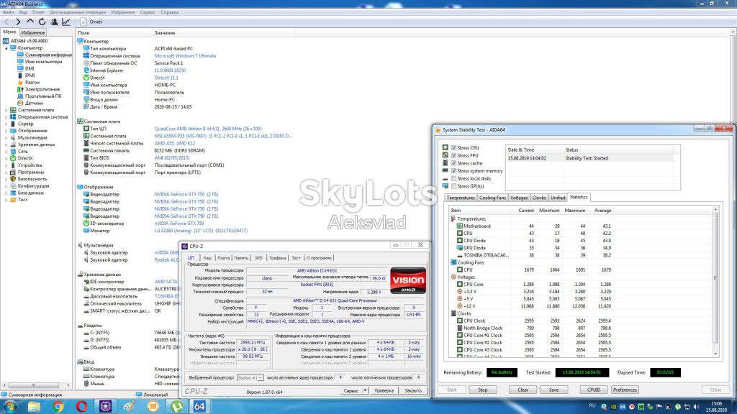The width and height of the screenshot is (737, 414).
Task: Switch to the Voltages tab
Action: (x=519, y=198)
